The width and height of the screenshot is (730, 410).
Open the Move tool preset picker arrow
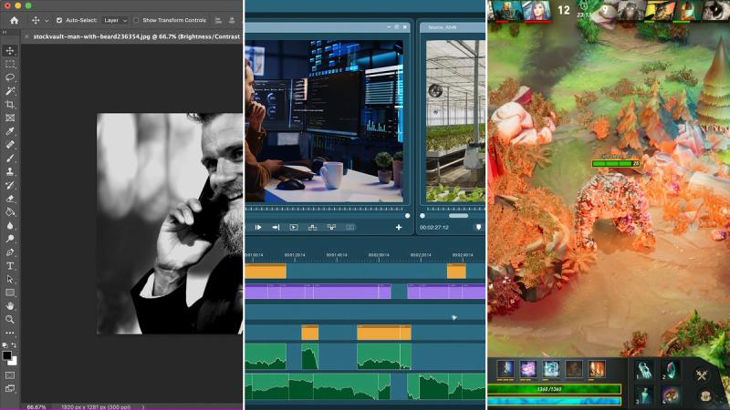coord(47,21)
